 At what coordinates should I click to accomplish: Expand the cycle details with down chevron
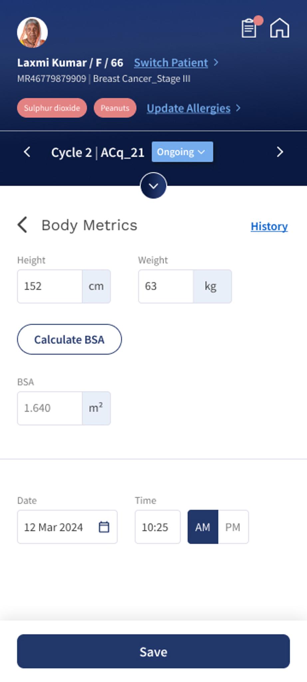point(153,186)
